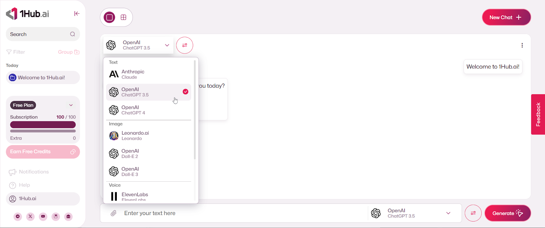Click the Group label
This screenshot has width=545, height=228.
click(65, 52)
